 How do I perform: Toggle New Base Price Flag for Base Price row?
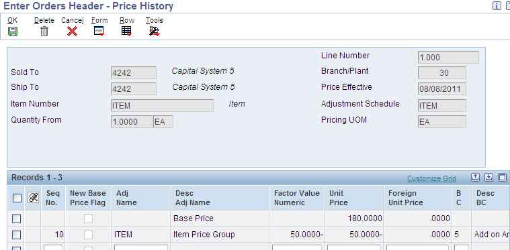[88, 219]
